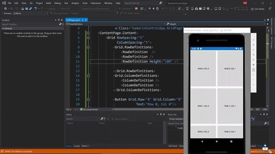This screenshot has width=275, height=154.
Task: Click the Open File folder icon
Action: coord(23,9)
